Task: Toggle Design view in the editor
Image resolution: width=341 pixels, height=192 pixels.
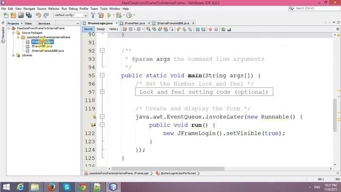Action: pos(101,29)
